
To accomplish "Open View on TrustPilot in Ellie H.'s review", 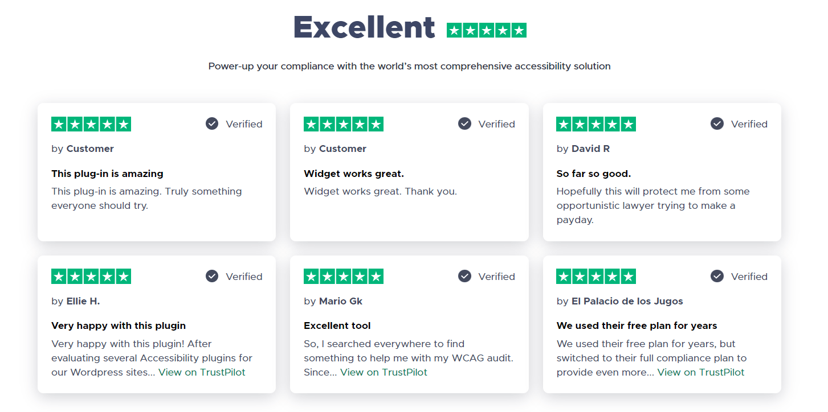I will (201, 372).
